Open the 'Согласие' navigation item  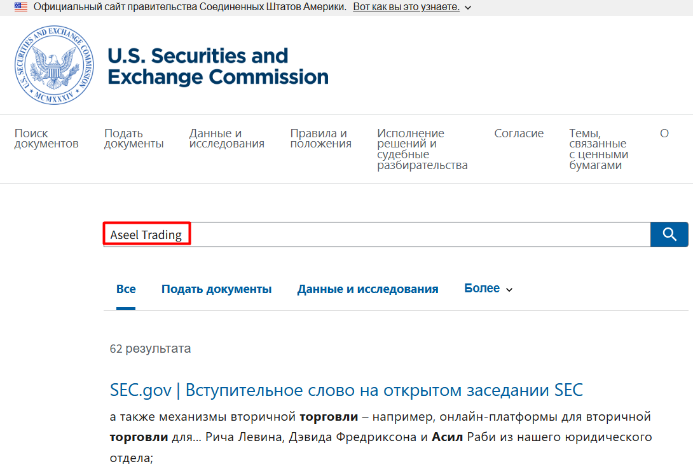click(519, 133)
